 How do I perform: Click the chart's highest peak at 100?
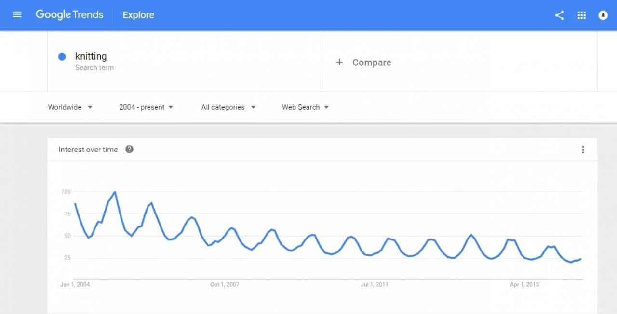point(115,192)
